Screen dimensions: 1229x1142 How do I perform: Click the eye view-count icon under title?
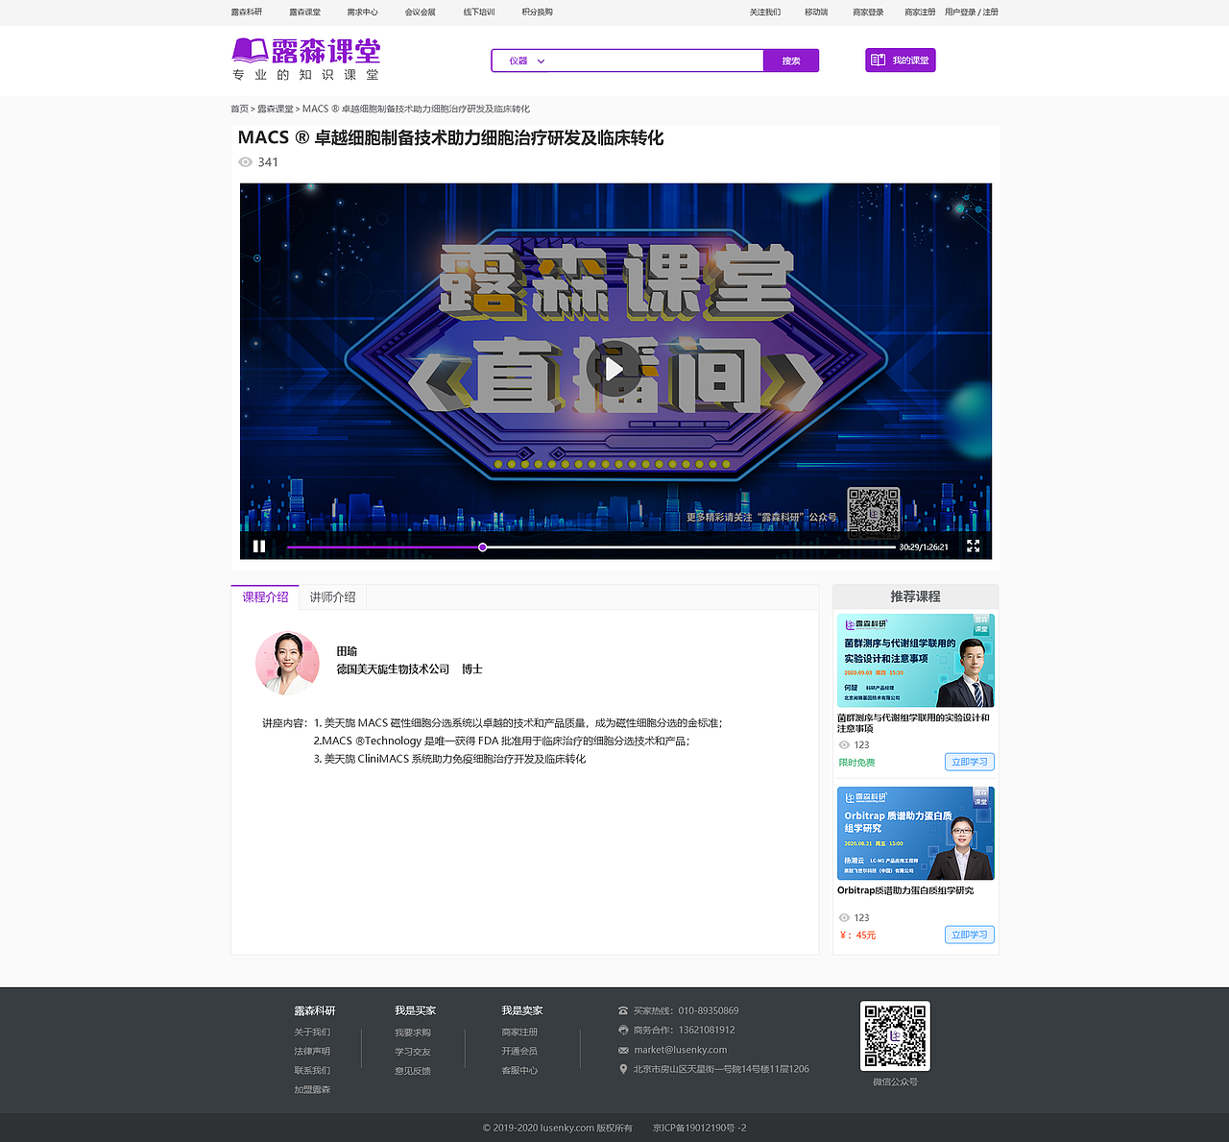[245, 162]
